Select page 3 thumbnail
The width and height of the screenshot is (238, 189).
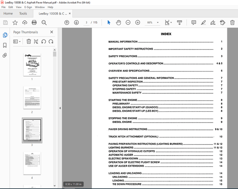pos(32,130)
